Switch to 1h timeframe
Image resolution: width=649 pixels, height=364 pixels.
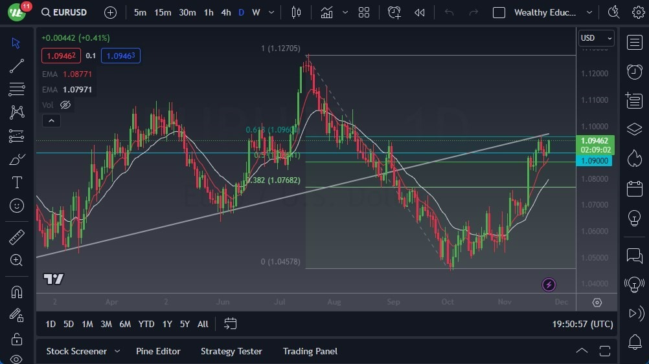(209, 12)
